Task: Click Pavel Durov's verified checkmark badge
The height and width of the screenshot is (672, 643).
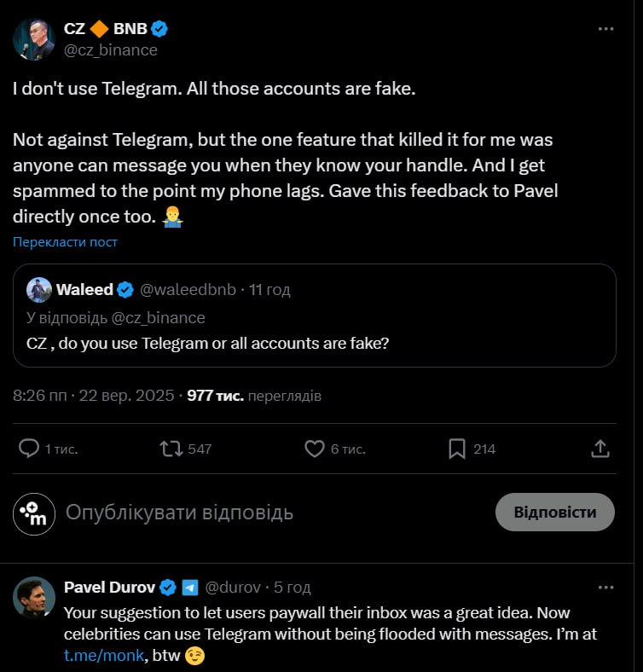Action: click(x=168, y=588)
